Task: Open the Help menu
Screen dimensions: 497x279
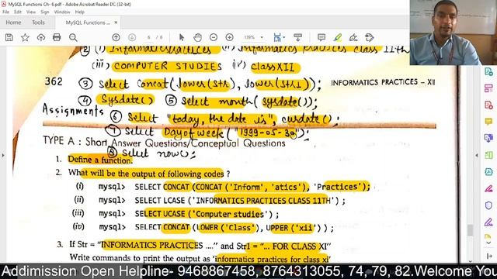Action: 79,12
